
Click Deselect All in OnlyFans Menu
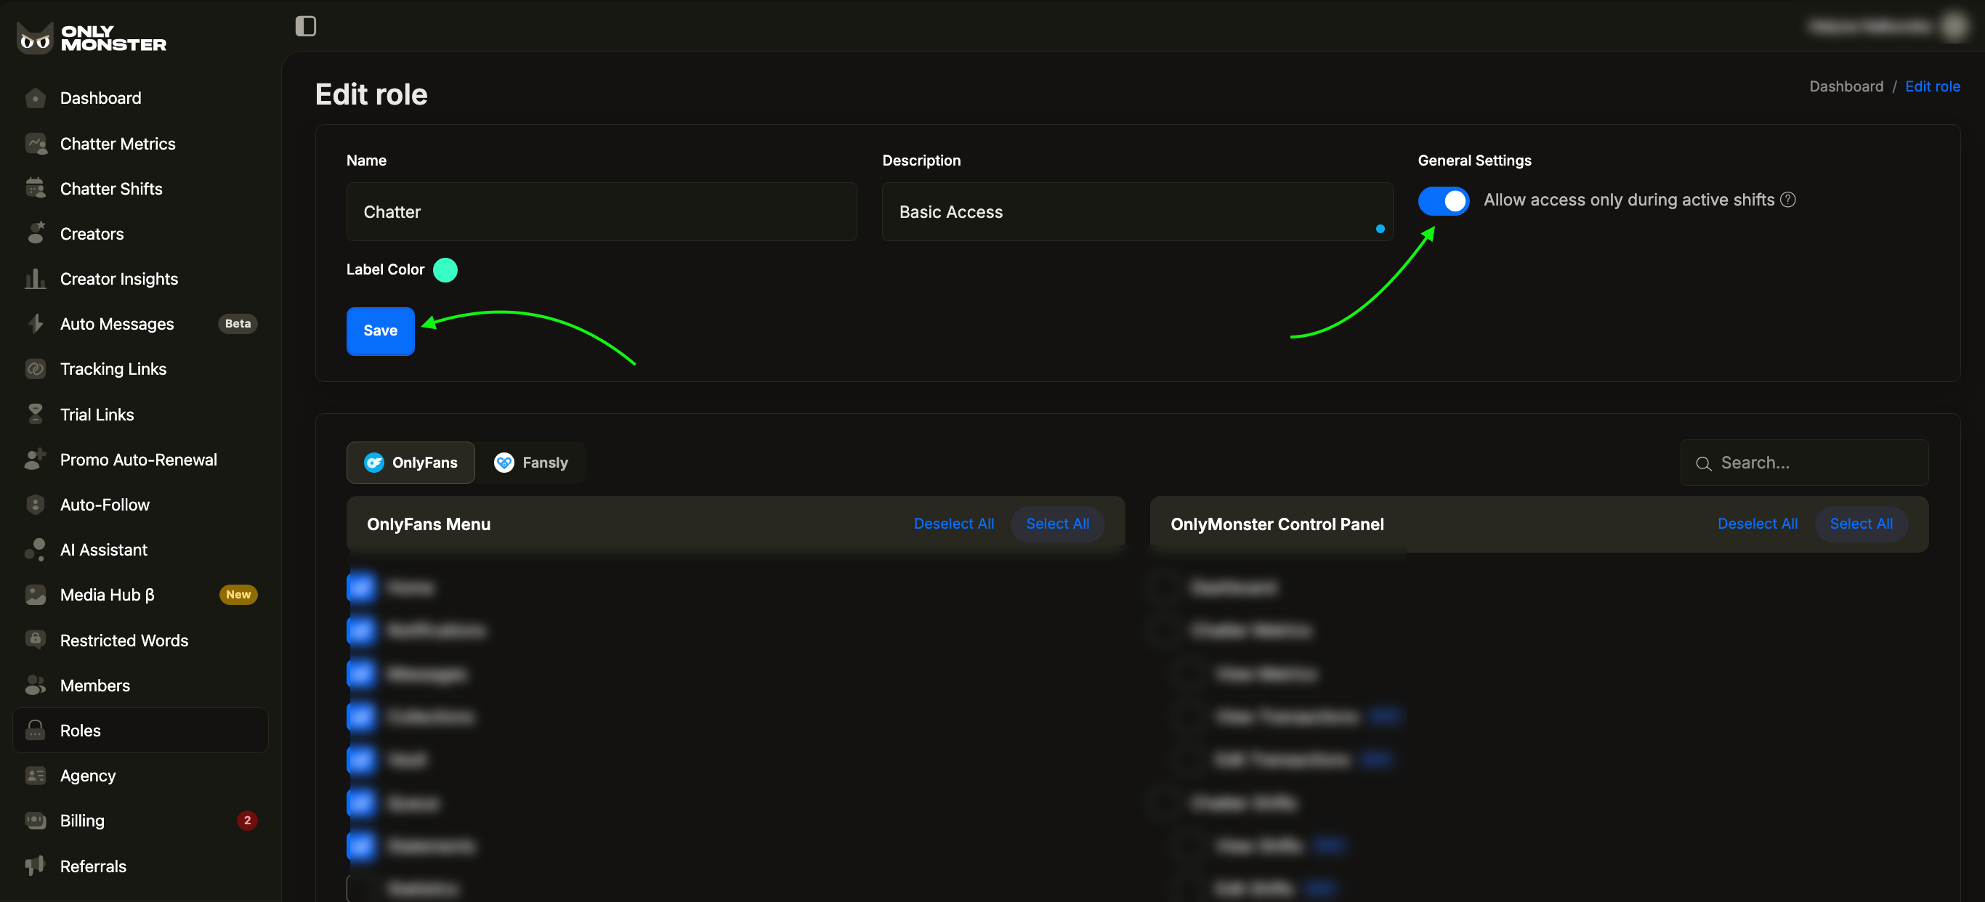[x=953, y=524]
